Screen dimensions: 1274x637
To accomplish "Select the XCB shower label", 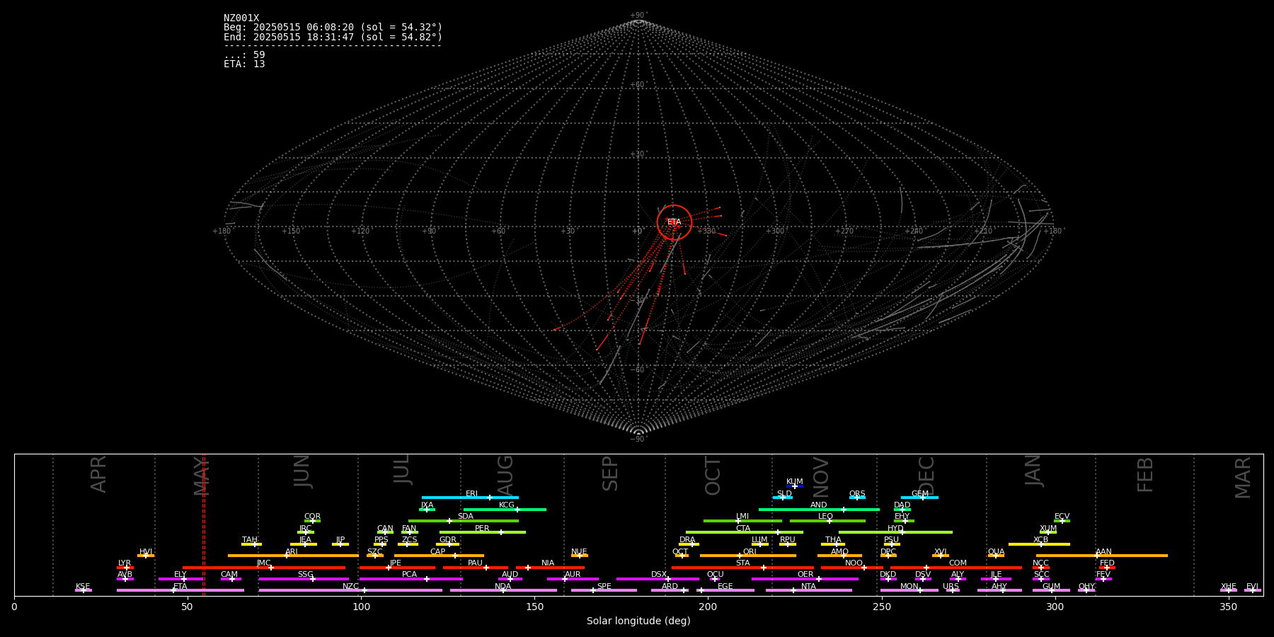I will (x=1040, y=540).
